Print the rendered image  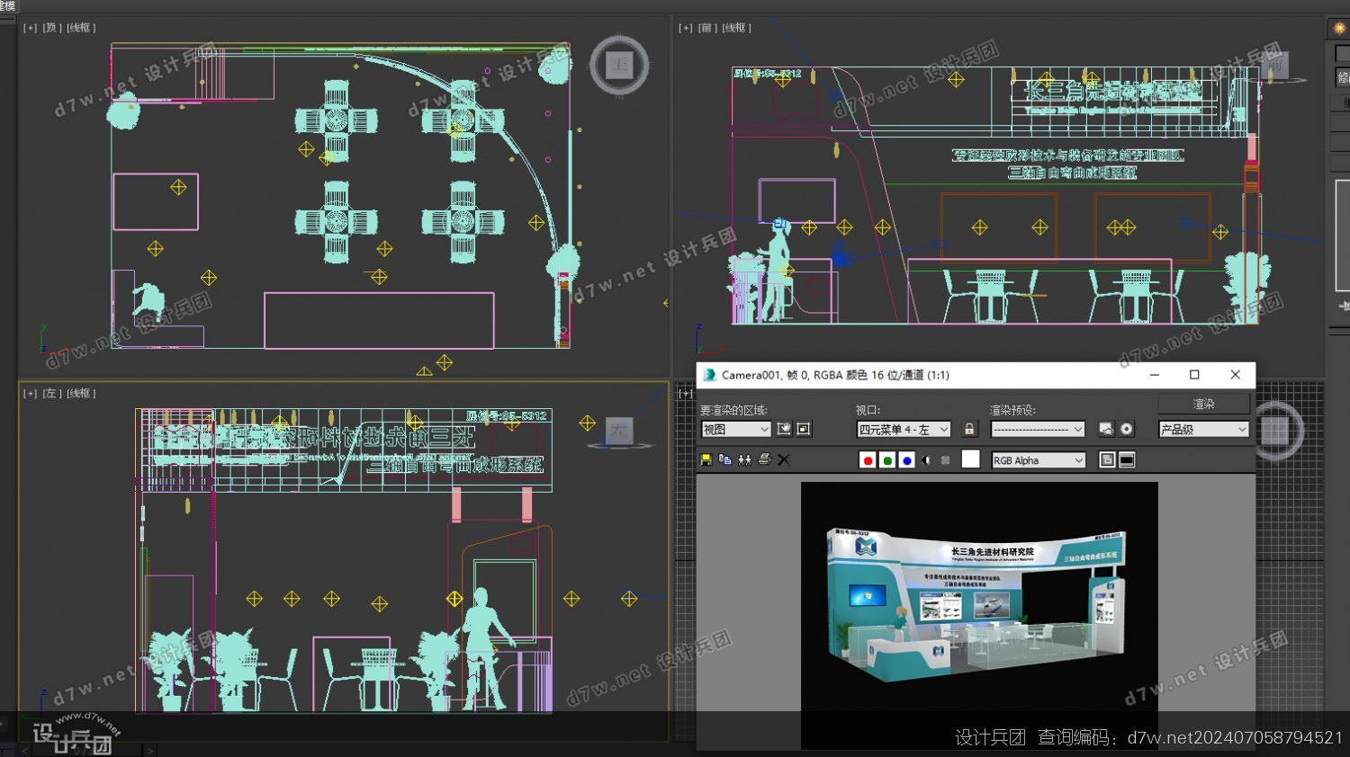(x=764, y=459)
